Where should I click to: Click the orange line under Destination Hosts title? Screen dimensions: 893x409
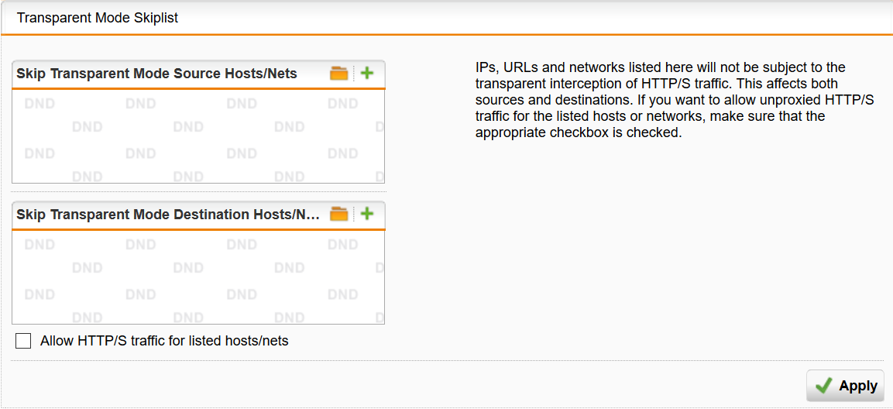click(198, 229)
